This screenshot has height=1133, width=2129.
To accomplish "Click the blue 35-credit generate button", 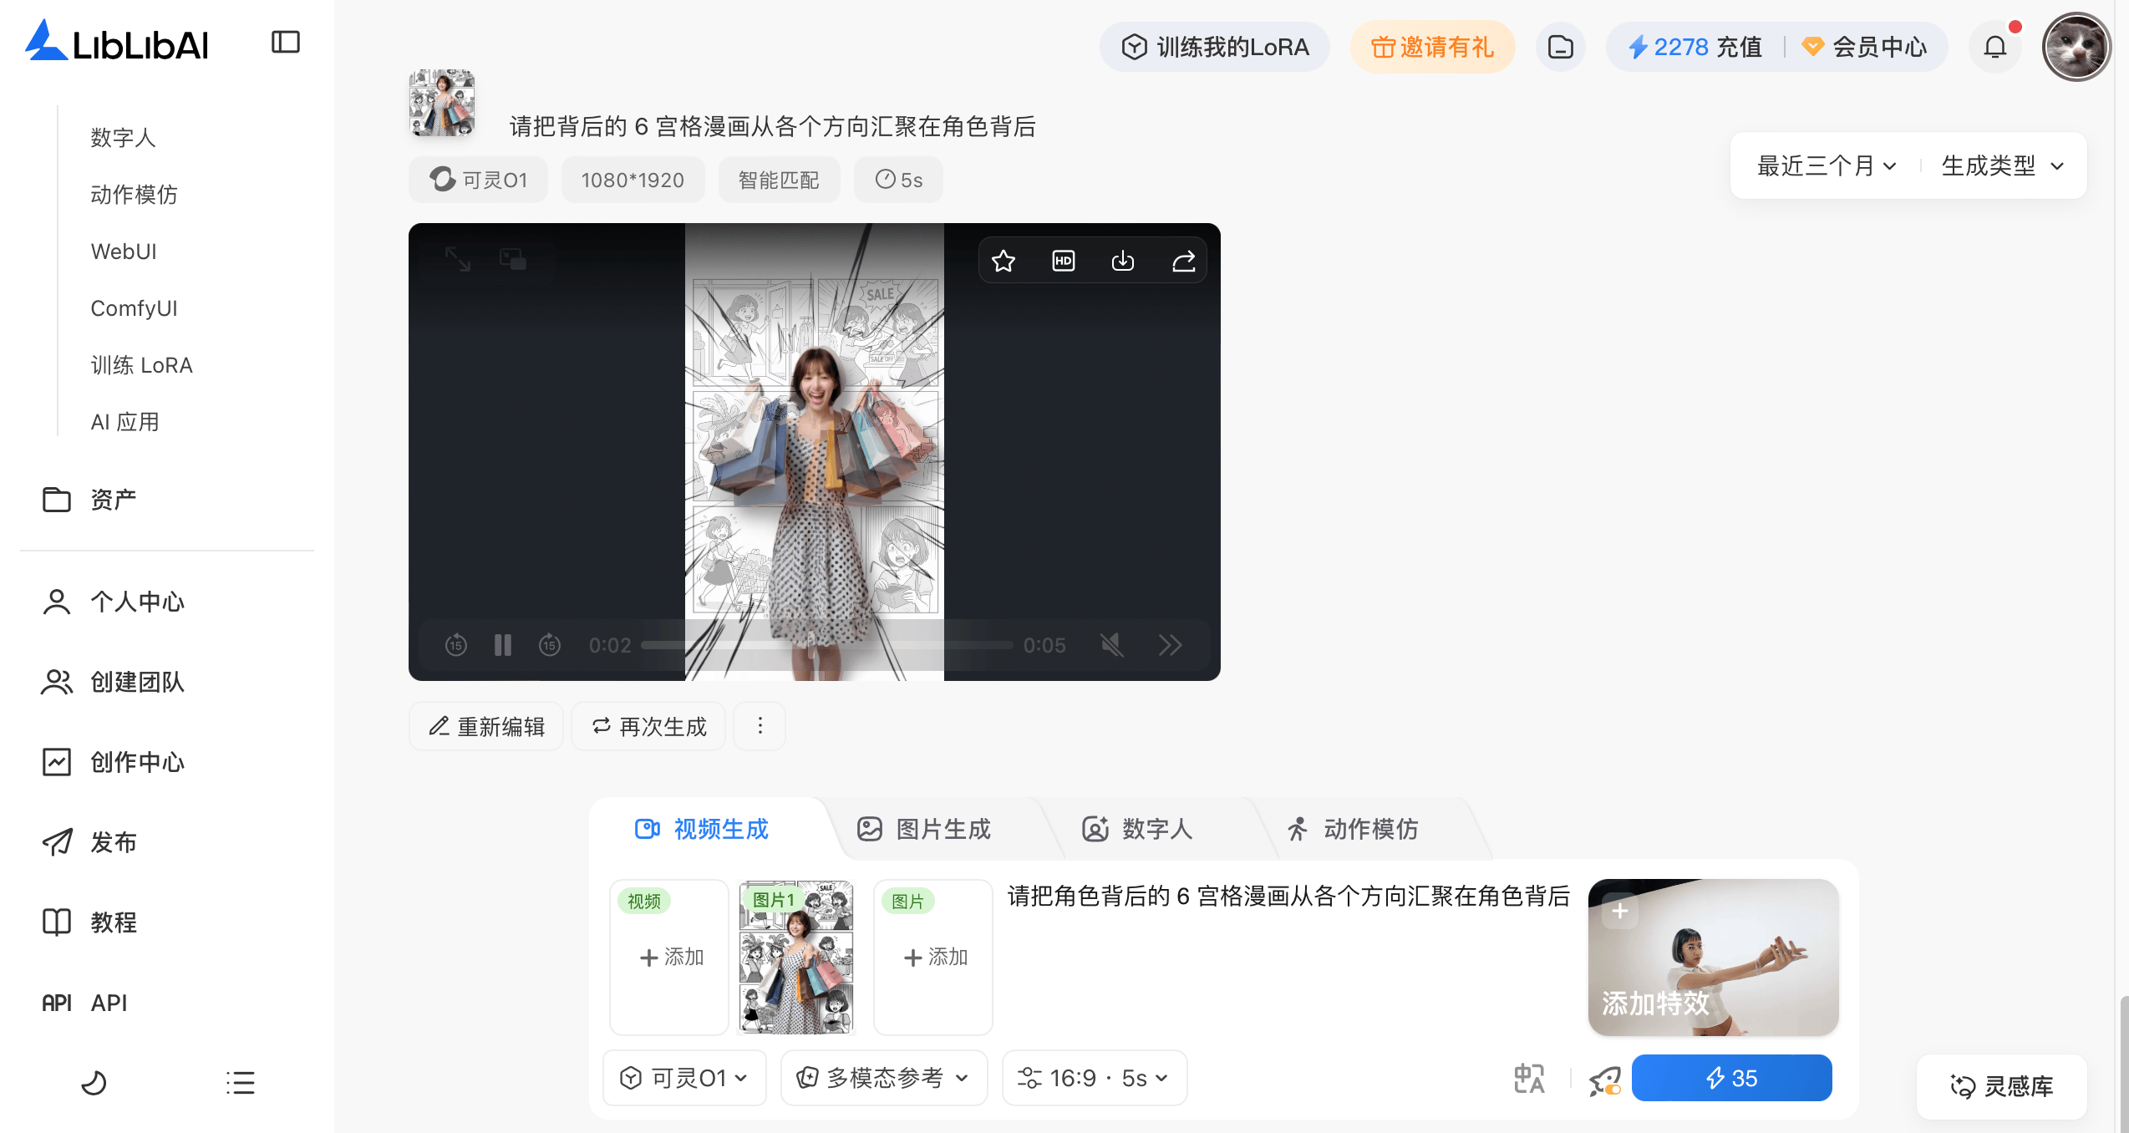I will click(1731, 1078).
